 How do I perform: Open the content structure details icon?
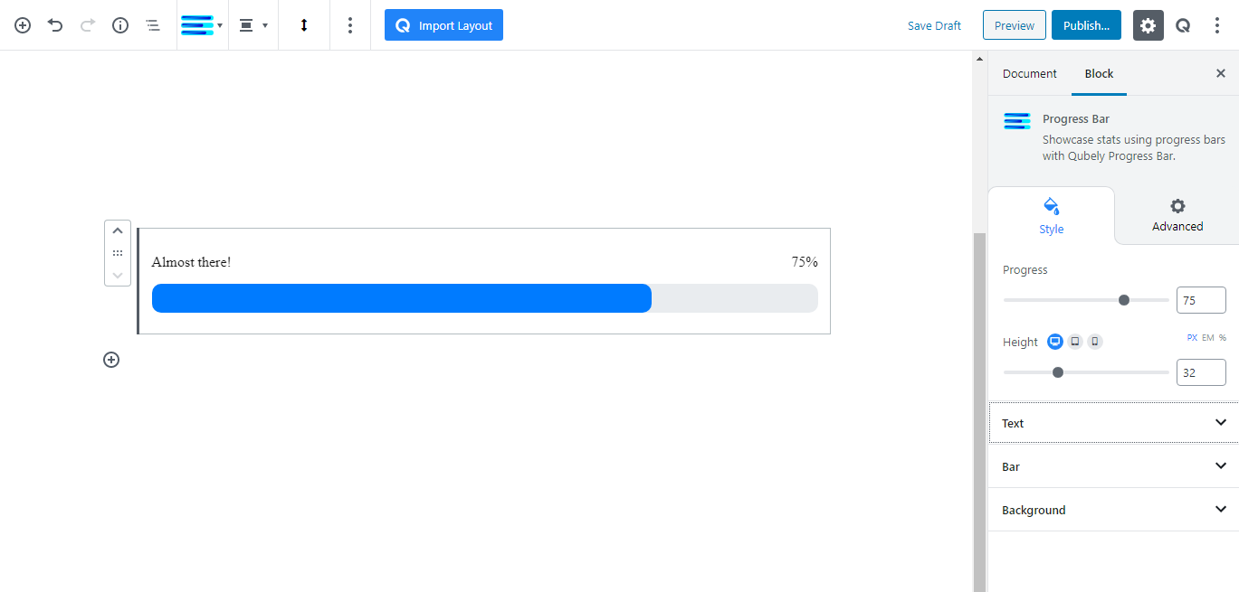119,25
